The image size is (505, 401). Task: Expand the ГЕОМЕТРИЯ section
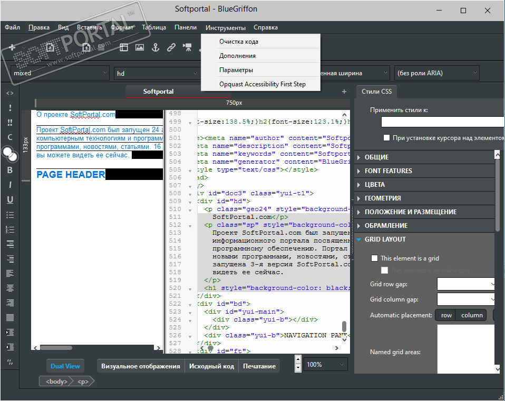point(424,198)
